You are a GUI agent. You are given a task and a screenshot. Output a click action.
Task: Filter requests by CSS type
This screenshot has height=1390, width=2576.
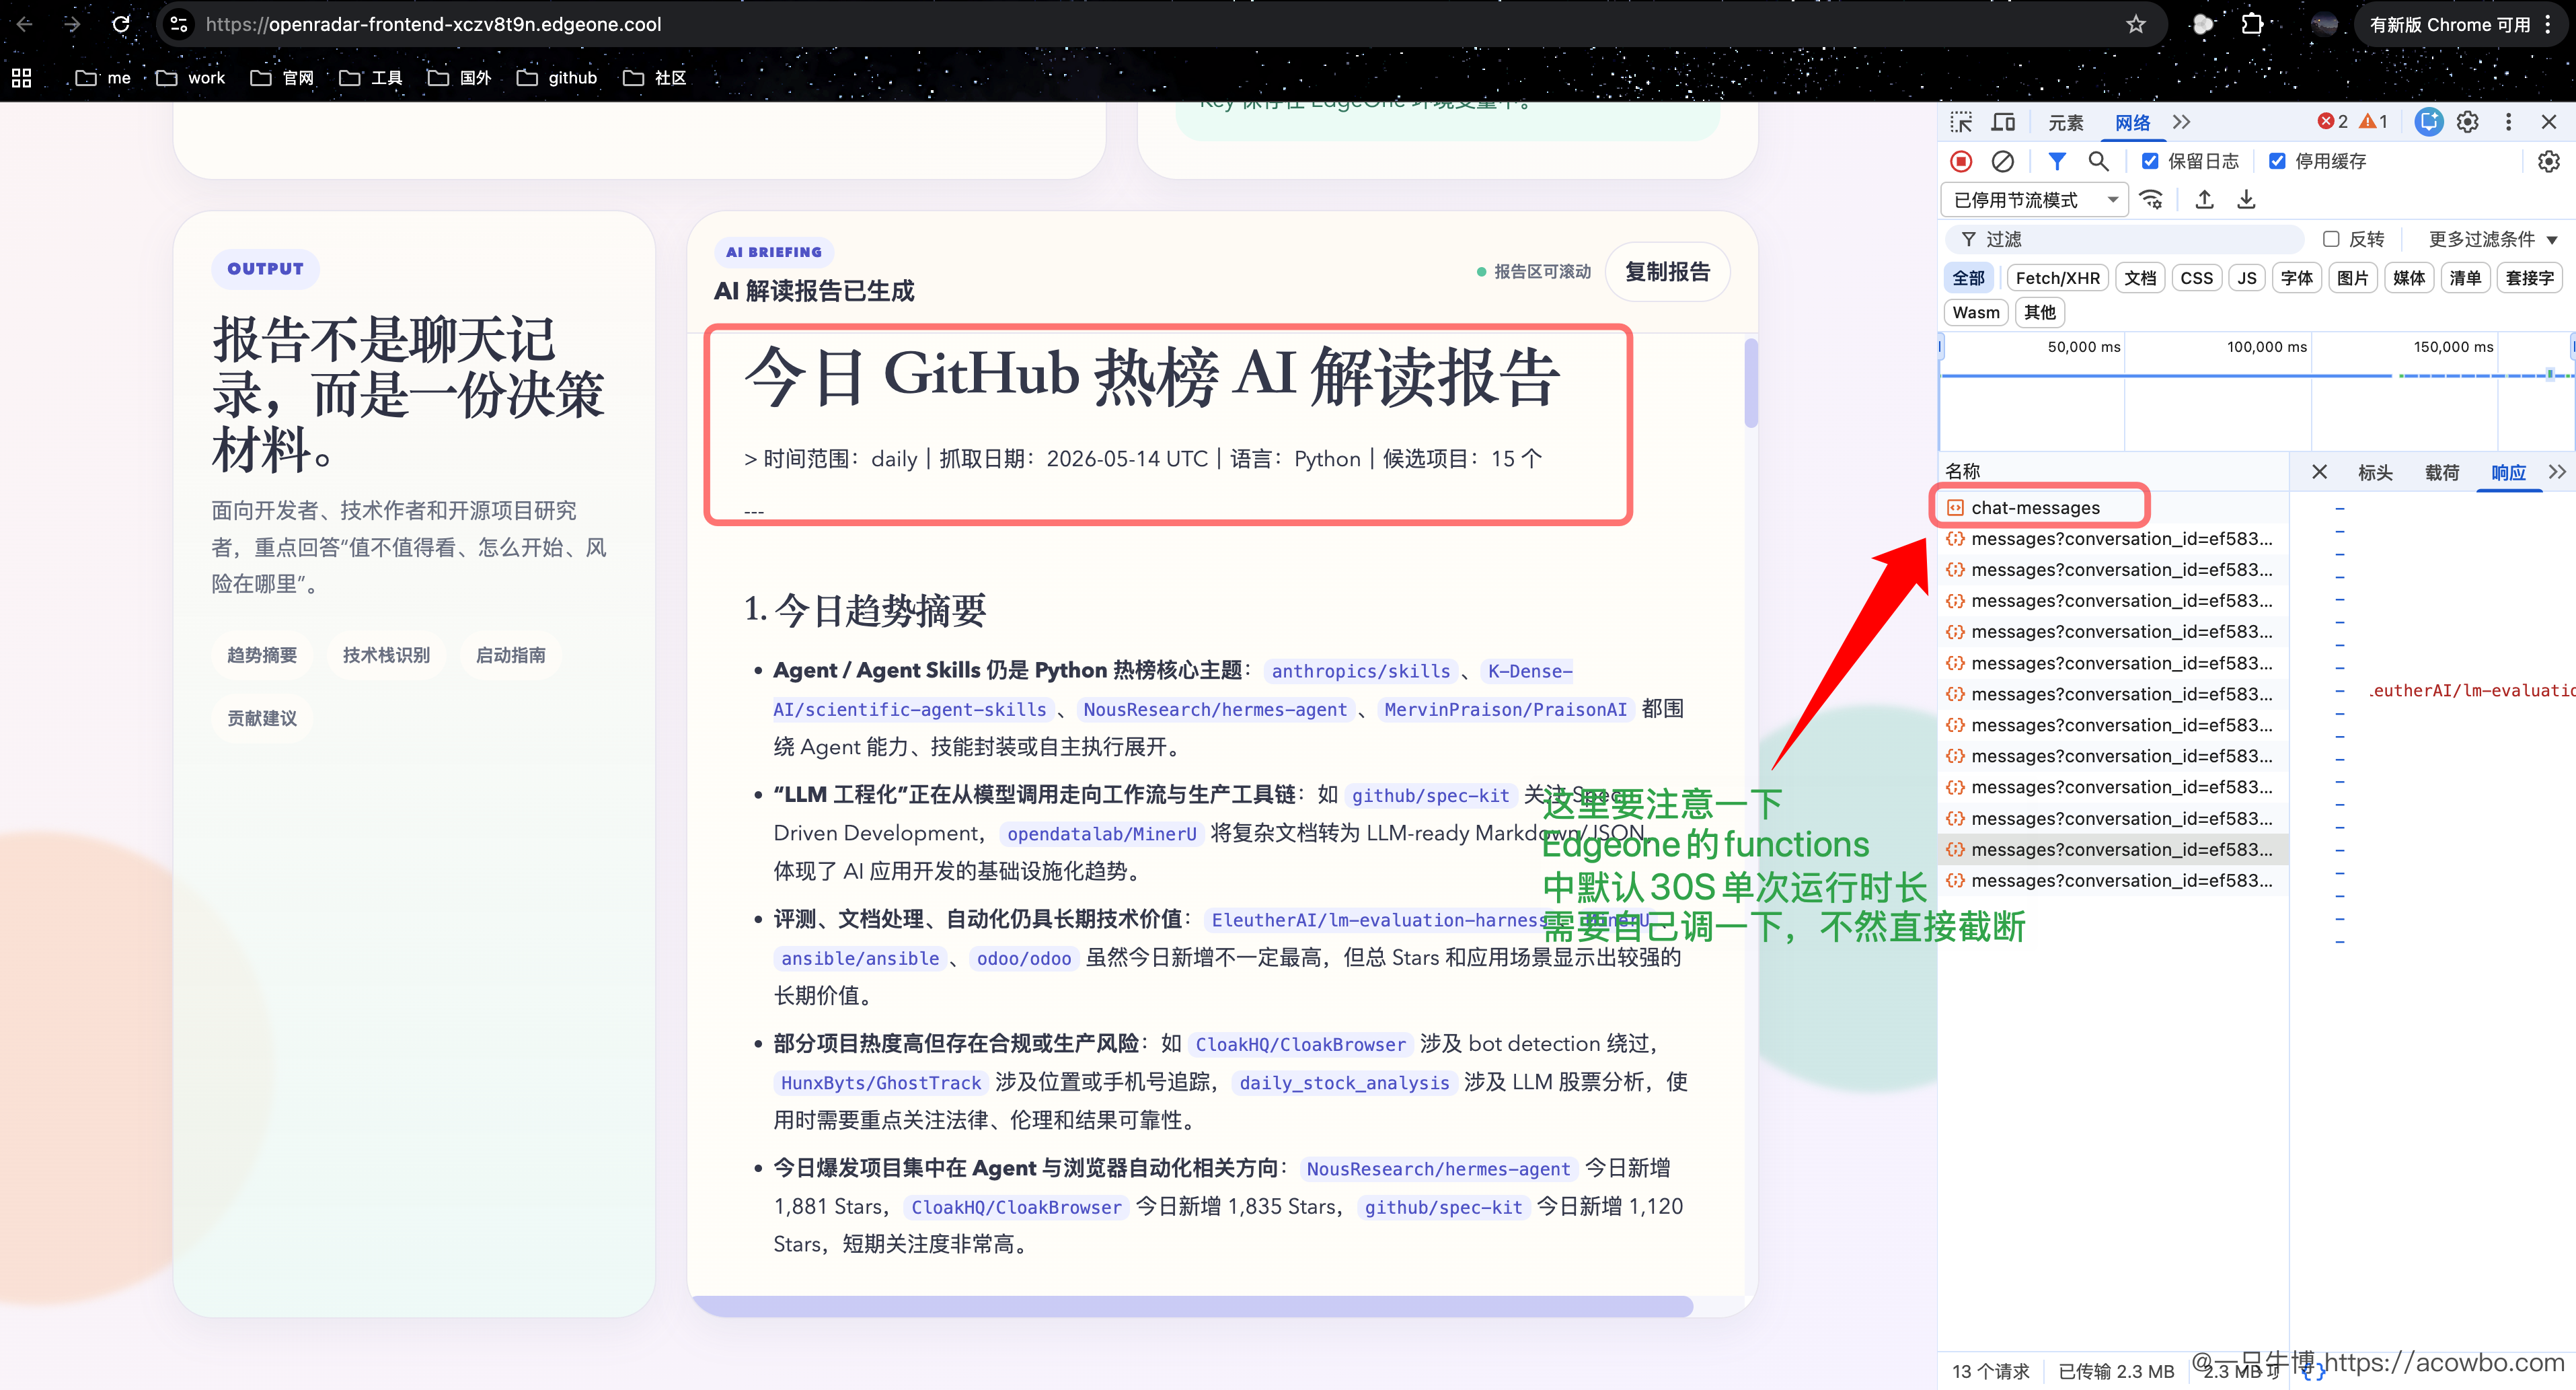tap(2196, 278)
